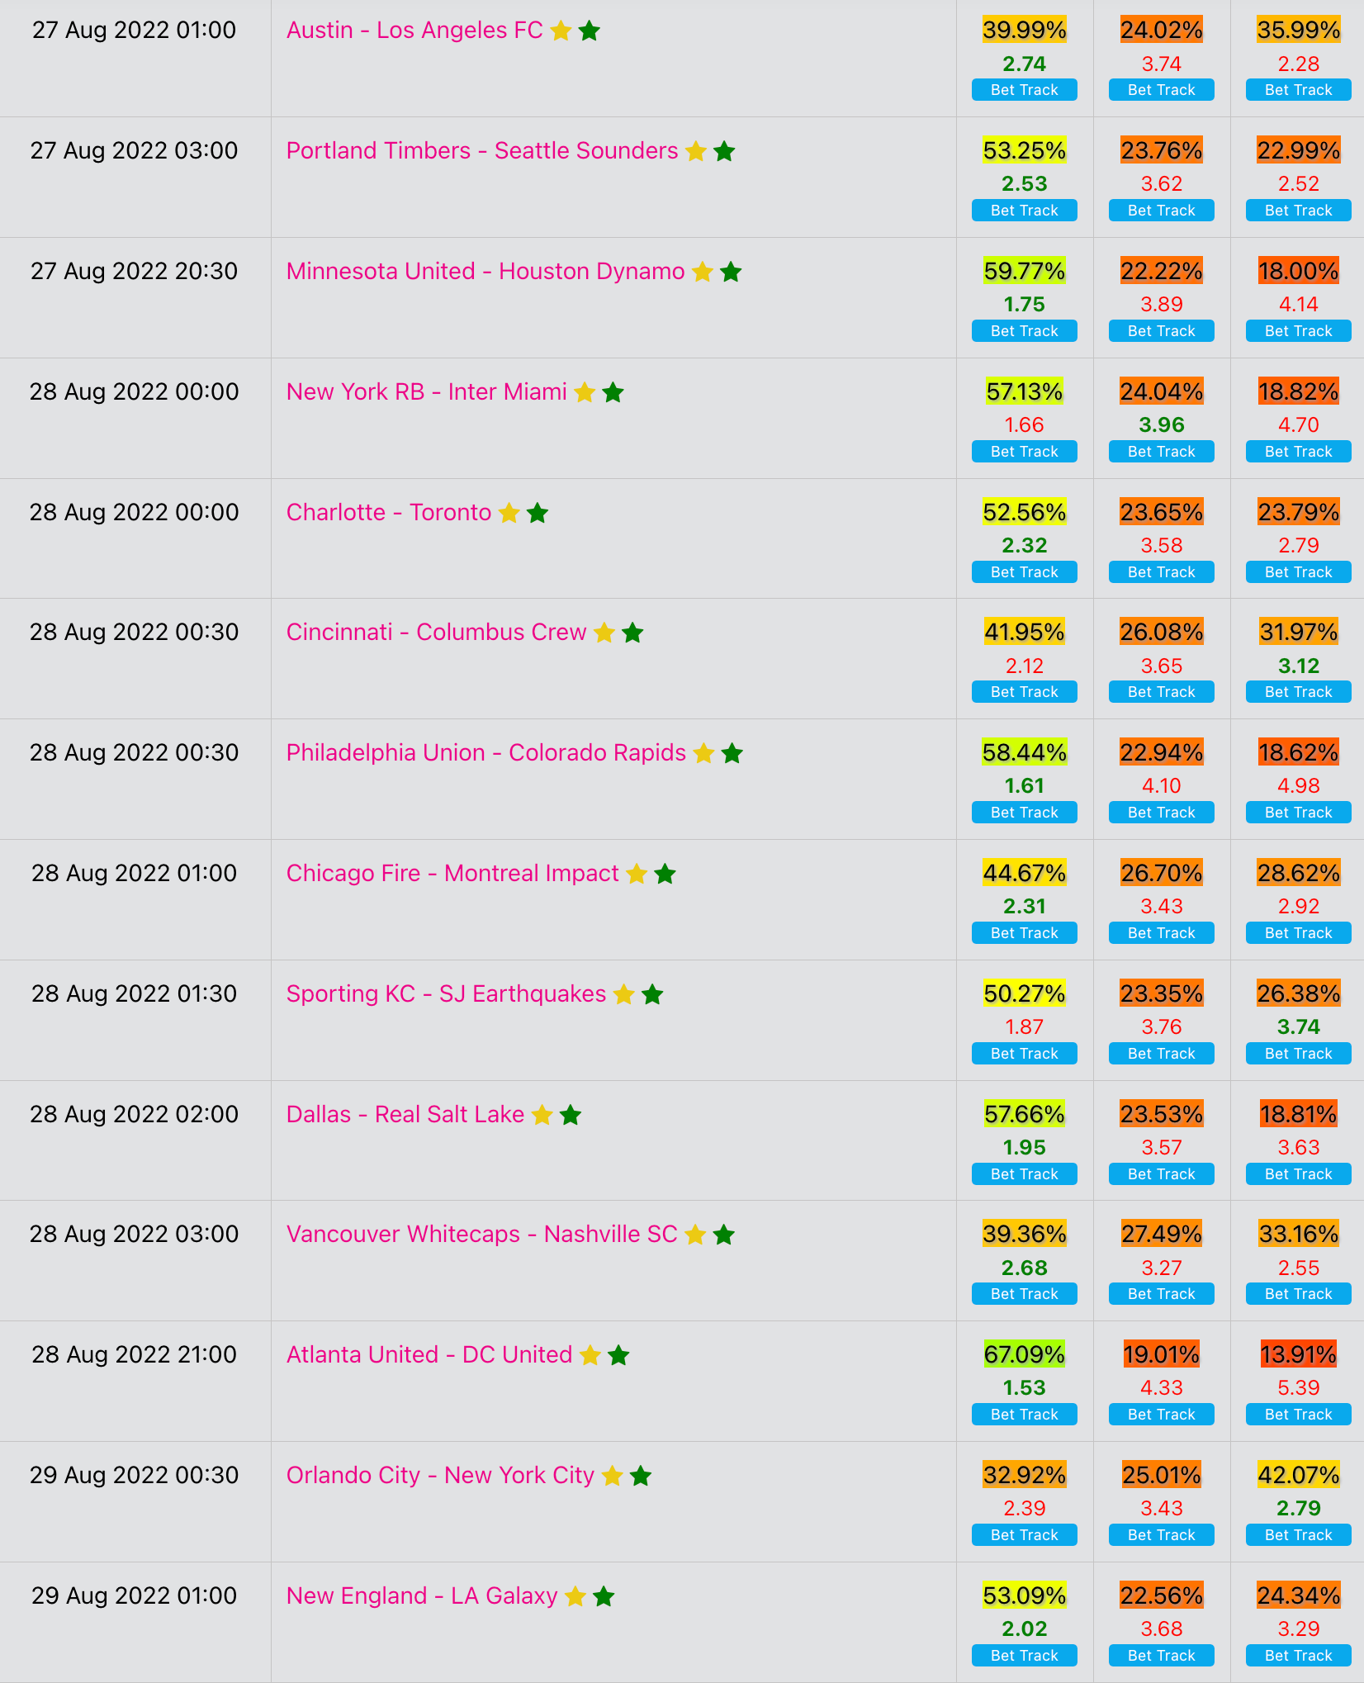Click Bet Track under 1.53 Atlanta United home odds
Screen dimensions: 1364x1683
coord(1025,1415)
